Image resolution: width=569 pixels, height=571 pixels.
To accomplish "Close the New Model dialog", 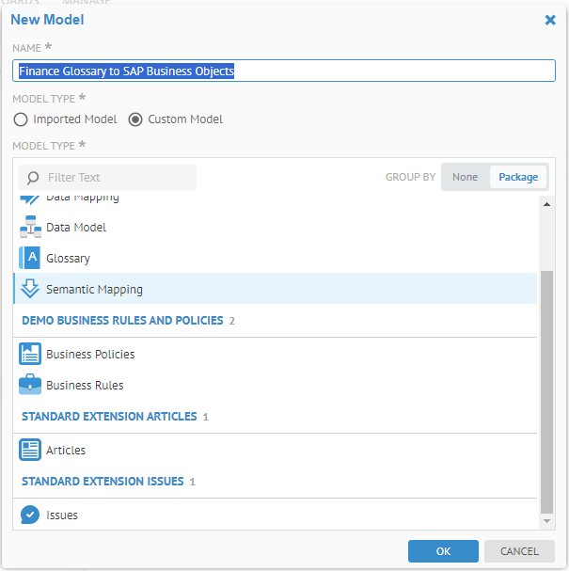I will 550,19.
